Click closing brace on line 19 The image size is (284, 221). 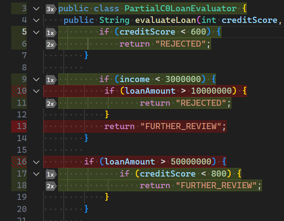pos(107,197)
